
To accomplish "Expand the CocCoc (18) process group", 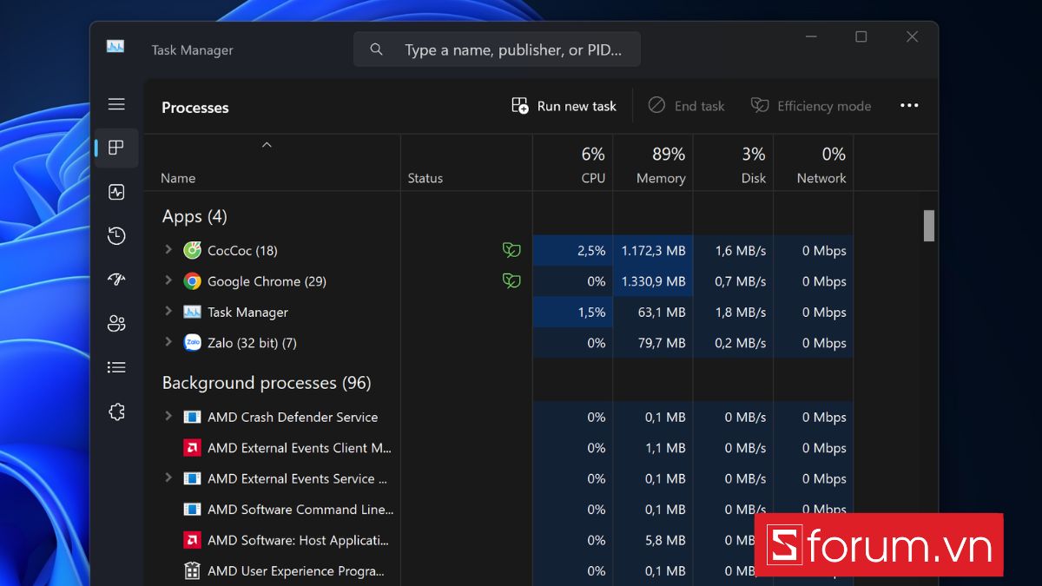I will [168, 250].
